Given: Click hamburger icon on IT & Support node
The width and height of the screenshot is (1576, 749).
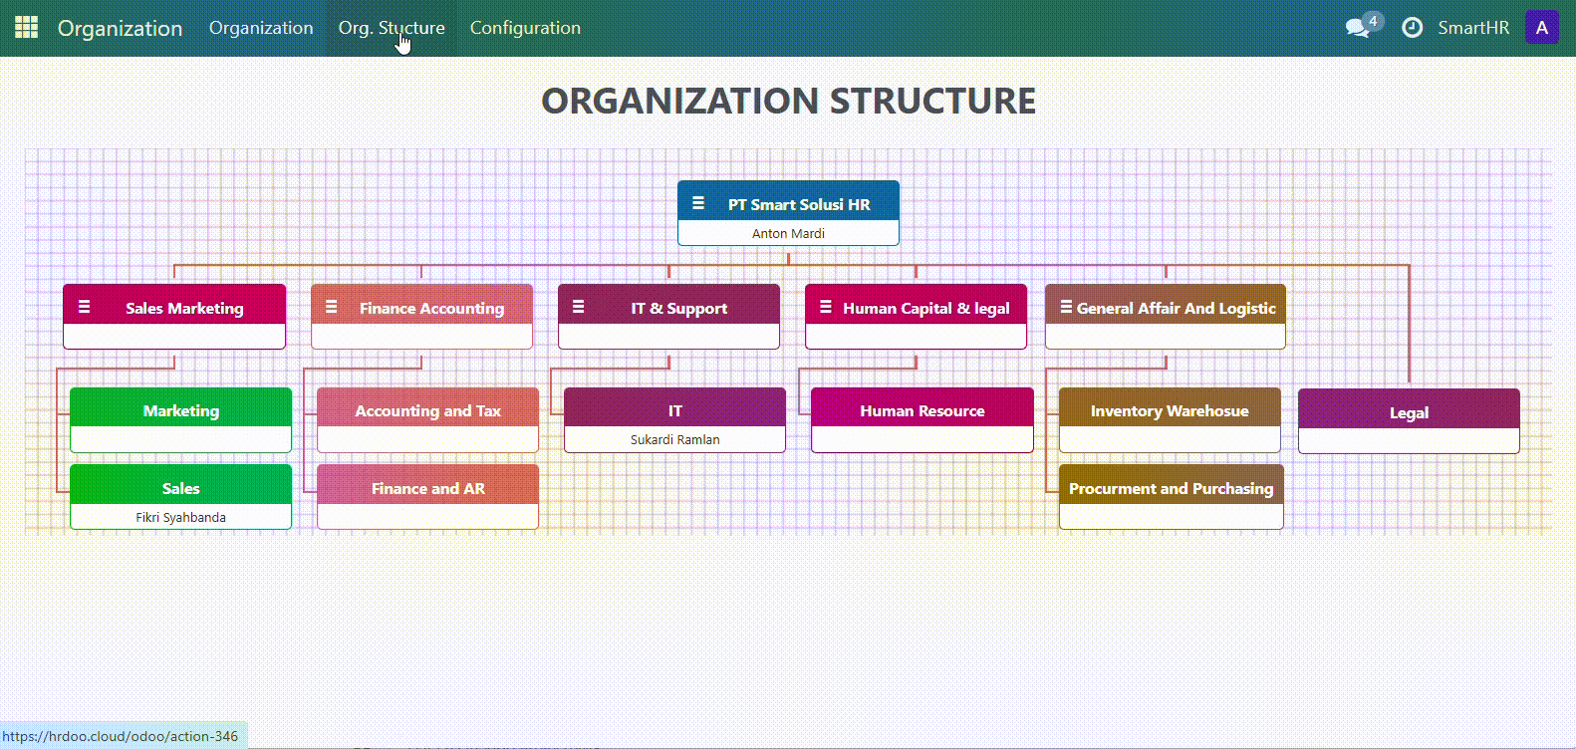Looking at the screenshot, I should (x=578, y=307).
